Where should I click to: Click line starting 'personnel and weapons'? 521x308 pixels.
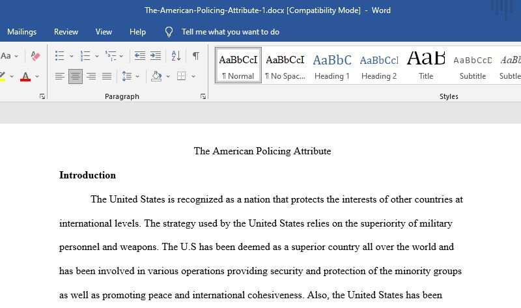(257, 247)
